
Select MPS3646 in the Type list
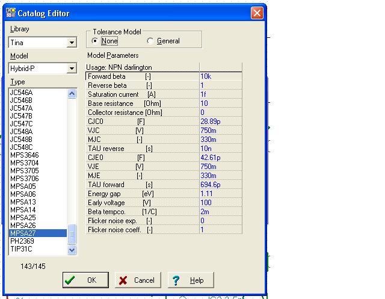[38, 155]
